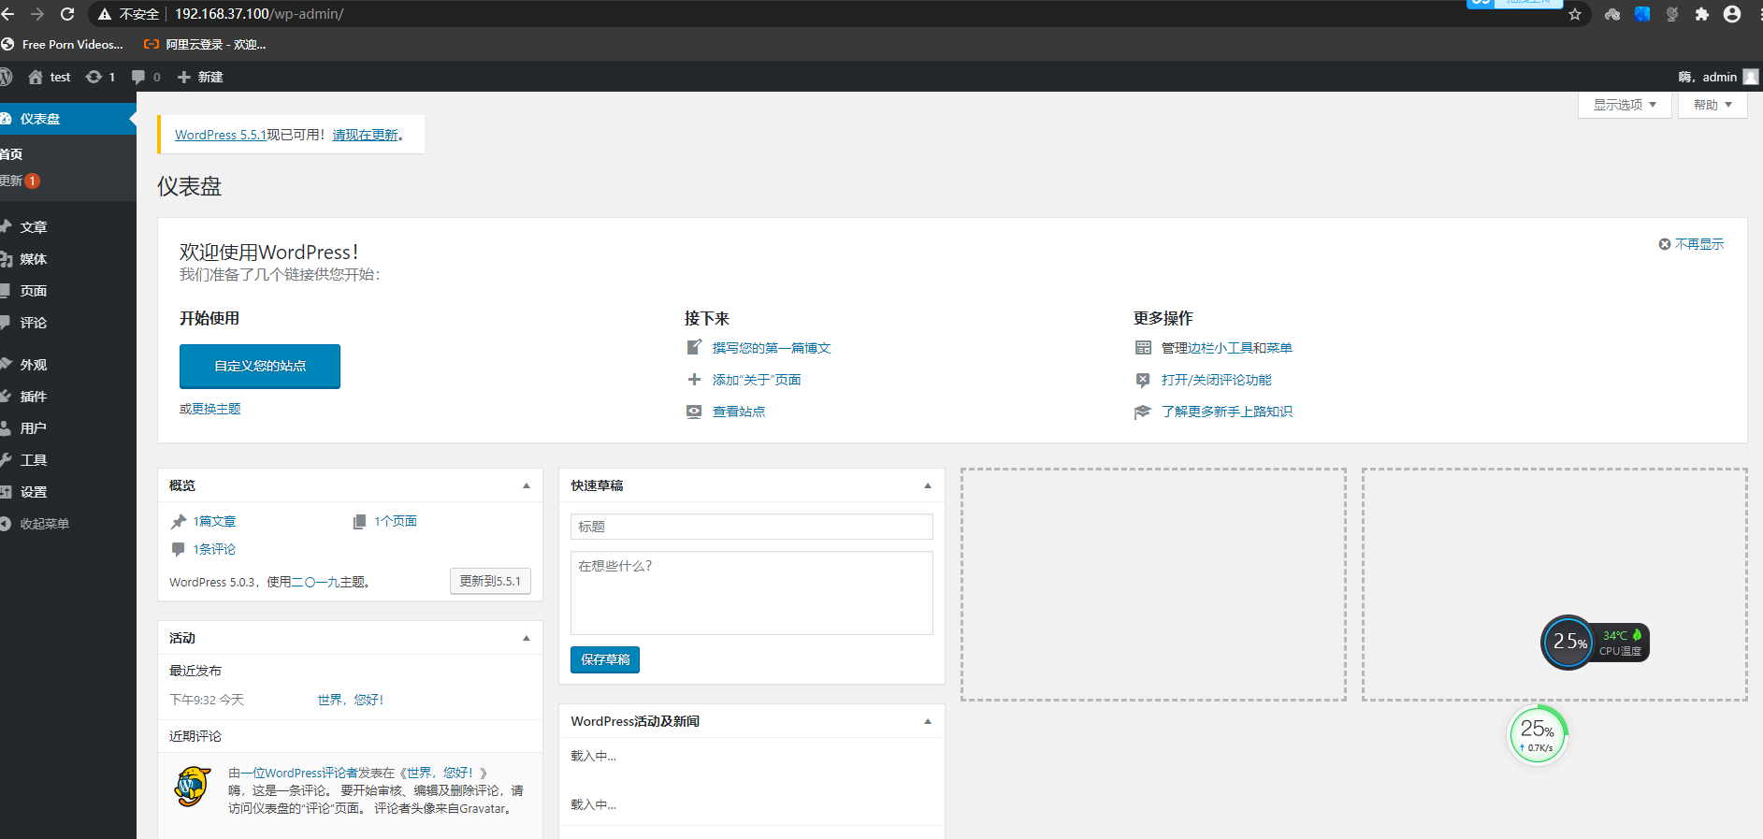The height and width of the screenshot is (839, 1763).
Task: Click the 下午9:32 今天 timestamp
Action: (x=207, y=700)
